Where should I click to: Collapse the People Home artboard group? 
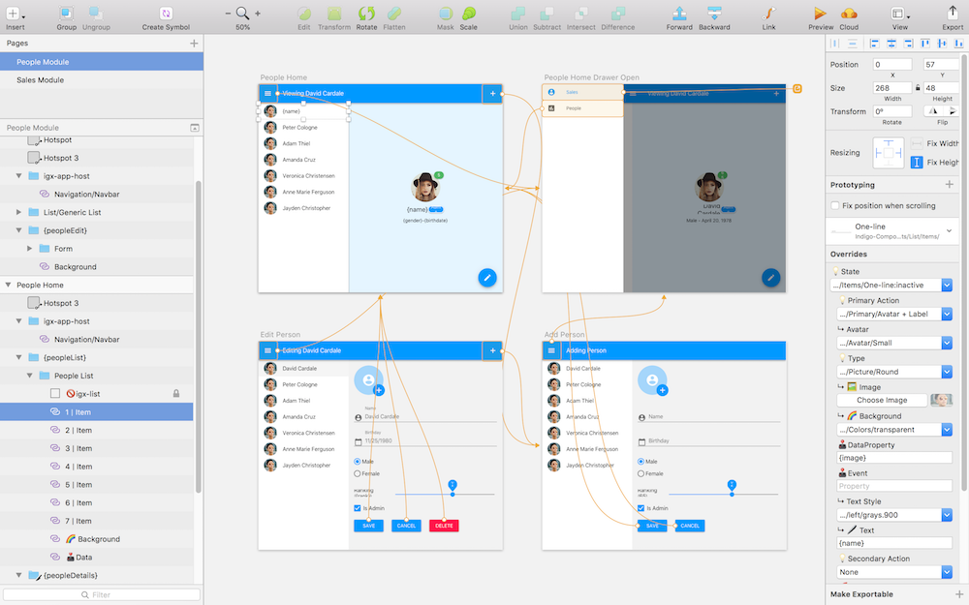(9, 286)
